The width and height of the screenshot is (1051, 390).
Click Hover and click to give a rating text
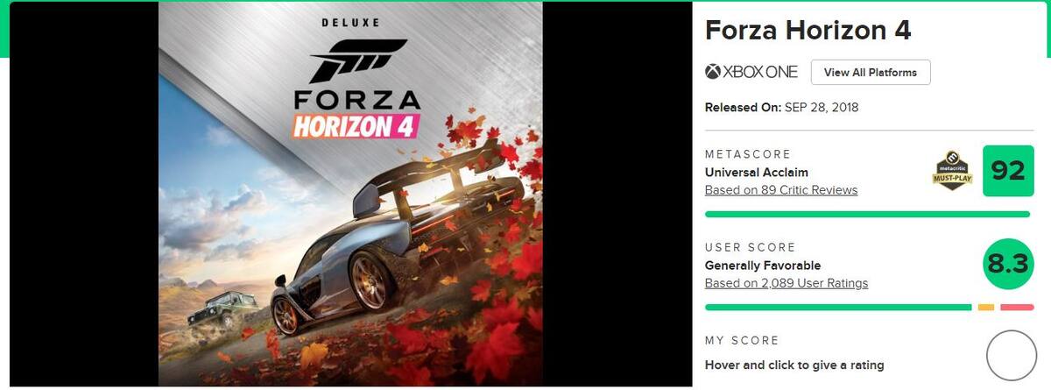point(794,365)
